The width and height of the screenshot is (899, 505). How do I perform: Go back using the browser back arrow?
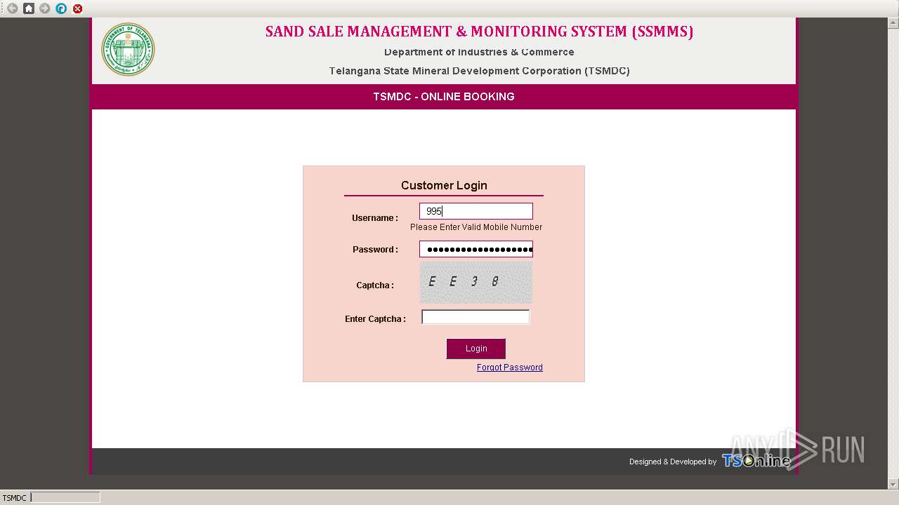12,8
